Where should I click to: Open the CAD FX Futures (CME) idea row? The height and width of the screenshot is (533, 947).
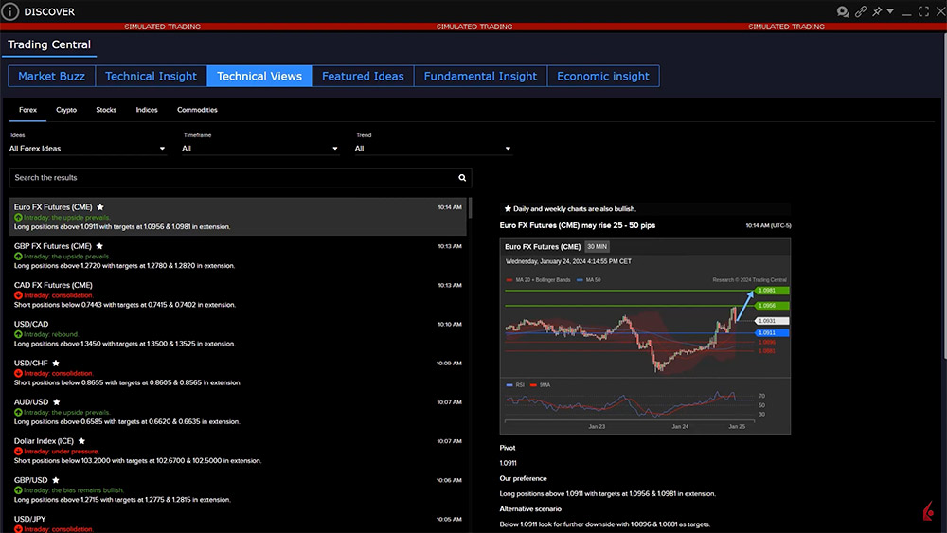pos(238,294)
